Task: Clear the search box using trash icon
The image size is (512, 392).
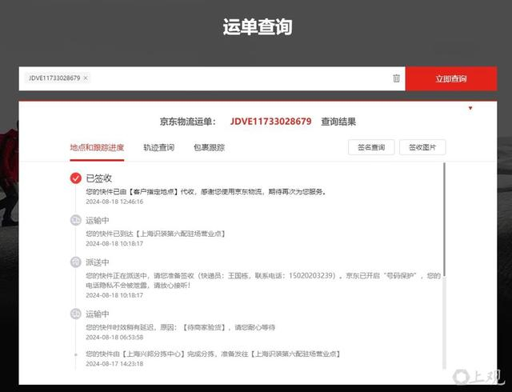Action: 396,78
